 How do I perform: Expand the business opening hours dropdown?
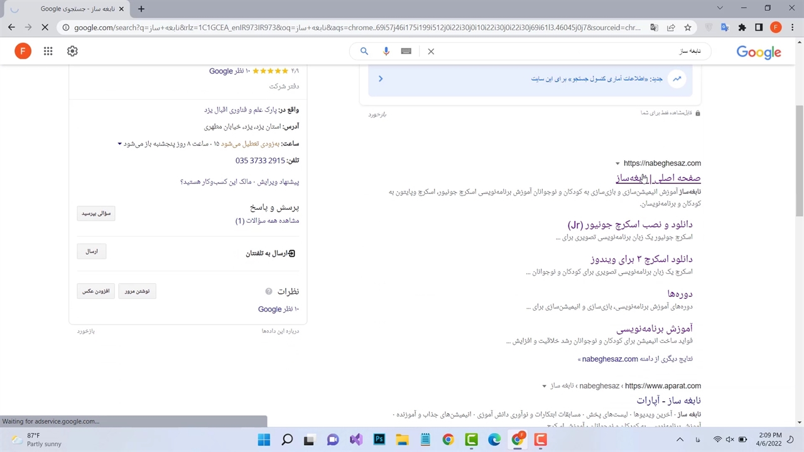[119, 144]
